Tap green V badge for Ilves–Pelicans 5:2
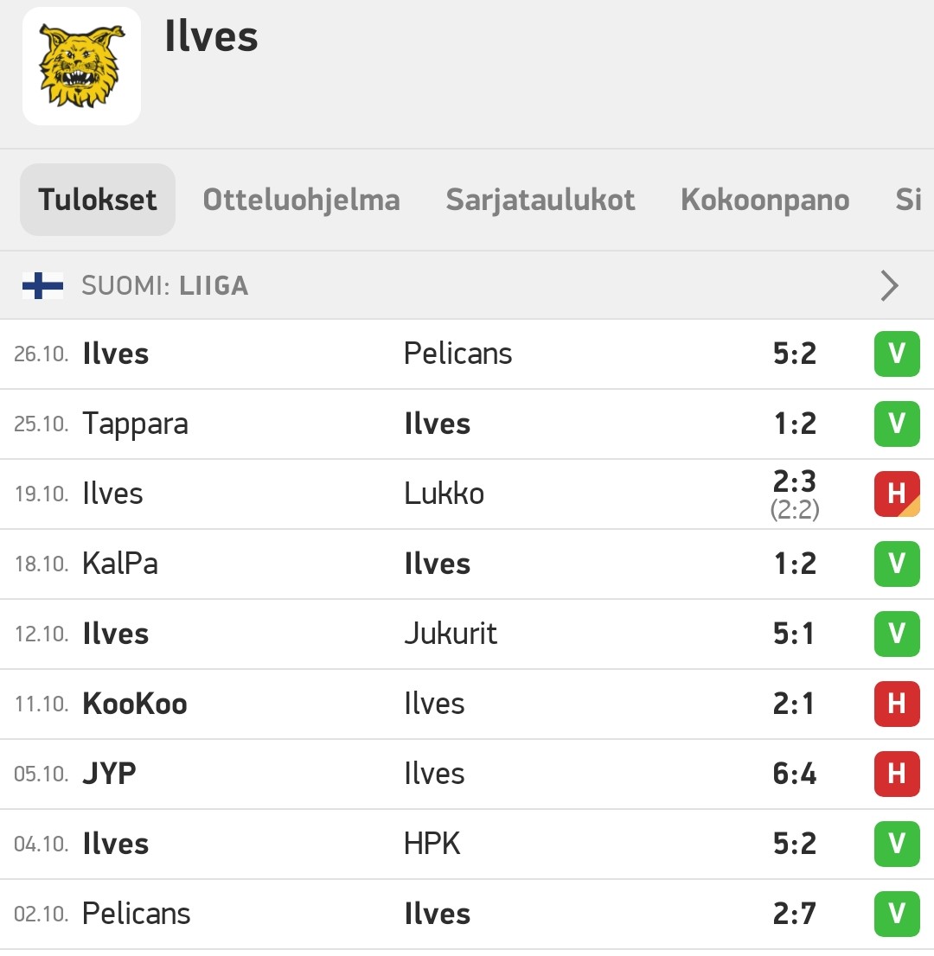The image size is (934, 956). [x=896, y=354]
